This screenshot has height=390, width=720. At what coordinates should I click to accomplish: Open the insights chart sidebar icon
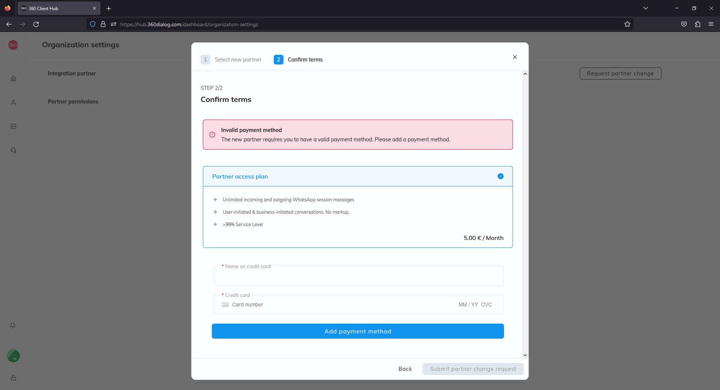click(13, 126)
